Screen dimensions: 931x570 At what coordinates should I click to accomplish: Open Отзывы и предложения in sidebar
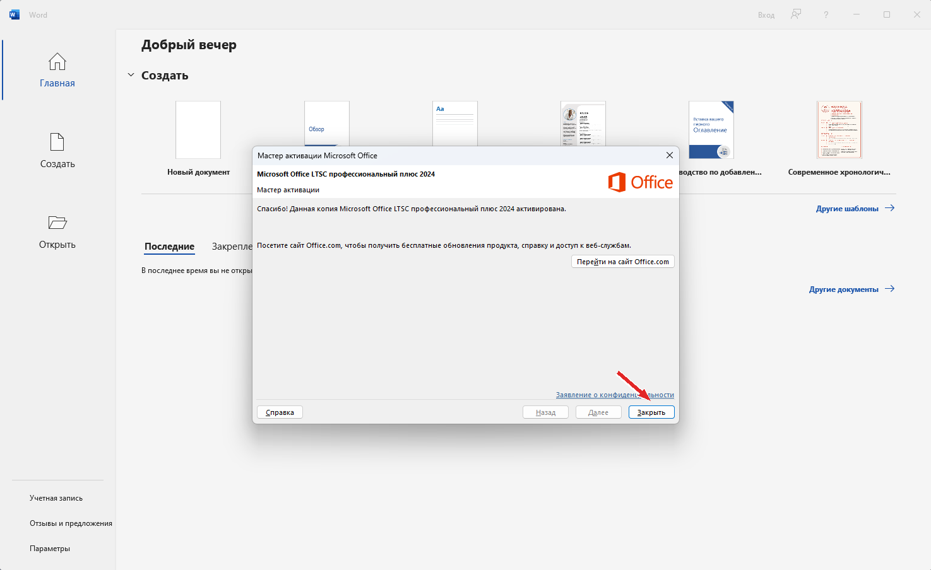(71, 523)
